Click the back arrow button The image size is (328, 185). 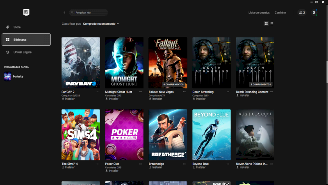pyautogui.click(x=64, y=13)
